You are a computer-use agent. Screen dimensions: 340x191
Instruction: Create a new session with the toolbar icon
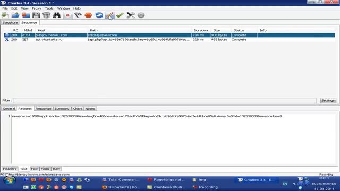click(5, 15)
